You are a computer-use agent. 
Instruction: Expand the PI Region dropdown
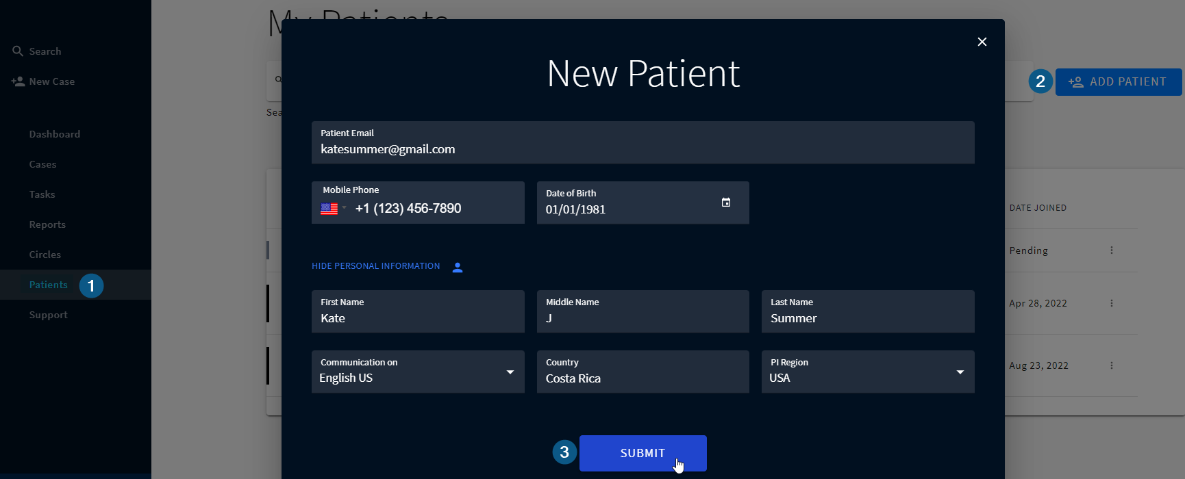point(960,372)
